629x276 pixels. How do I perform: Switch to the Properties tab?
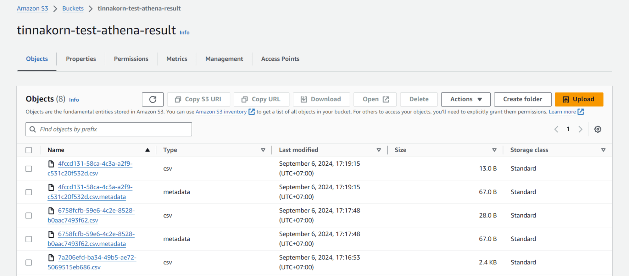click(x=81, y=59)
